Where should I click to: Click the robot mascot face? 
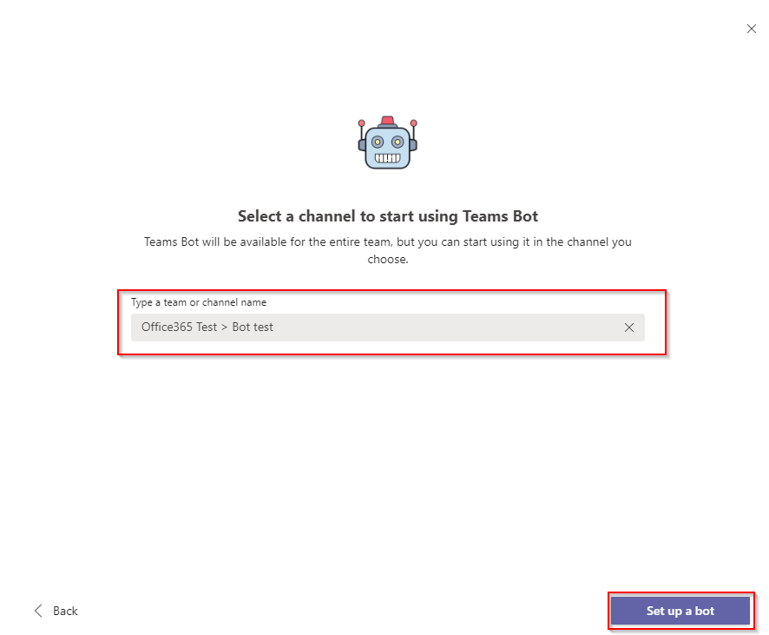click(x=387, y=147)
